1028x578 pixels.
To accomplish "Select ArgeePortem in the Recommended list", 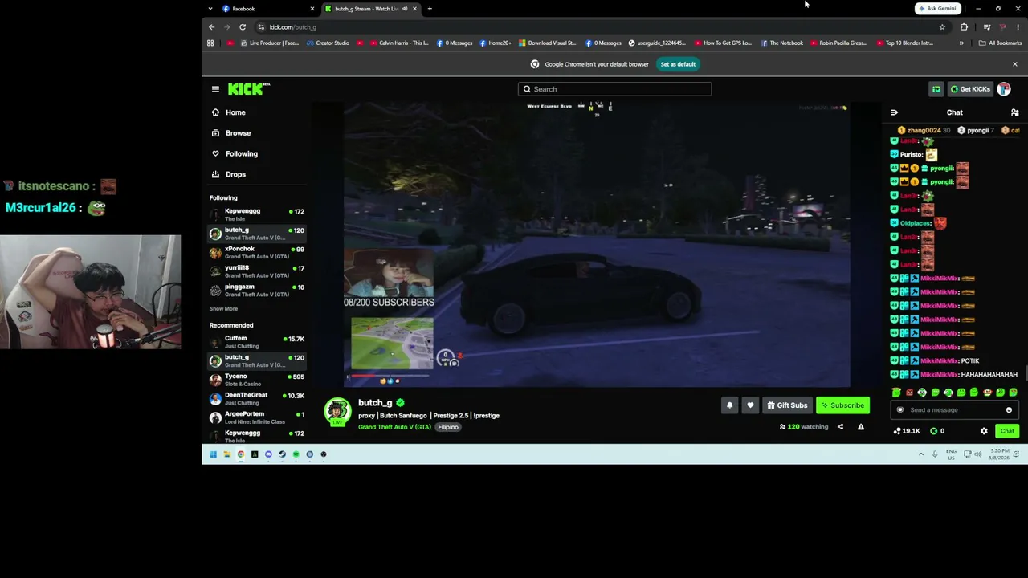I will coord(257,417).
